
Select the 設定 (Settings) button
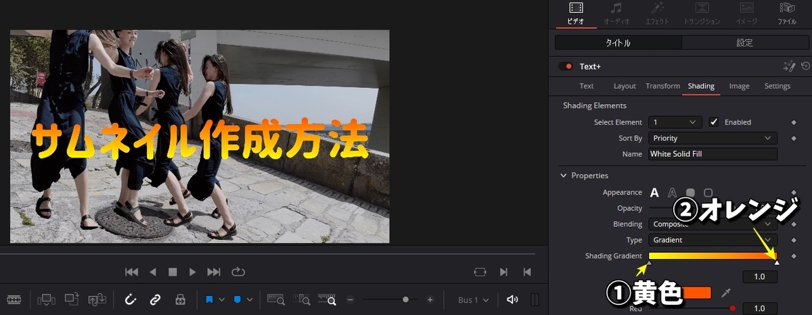click(745, 43)
